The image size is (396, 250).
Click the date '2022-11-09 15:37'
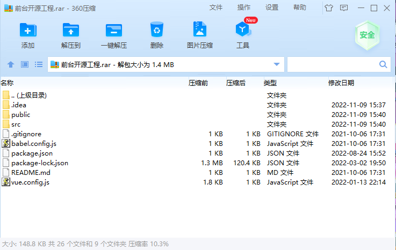[358, 105]
